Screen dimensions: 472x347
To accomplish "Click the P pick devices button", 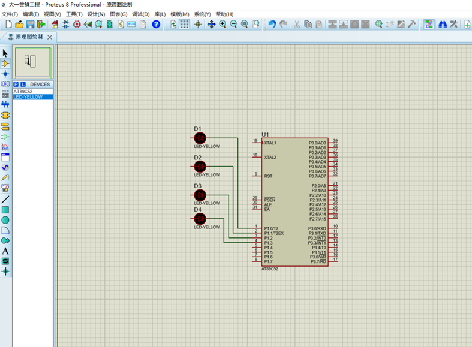I will 16,85.
